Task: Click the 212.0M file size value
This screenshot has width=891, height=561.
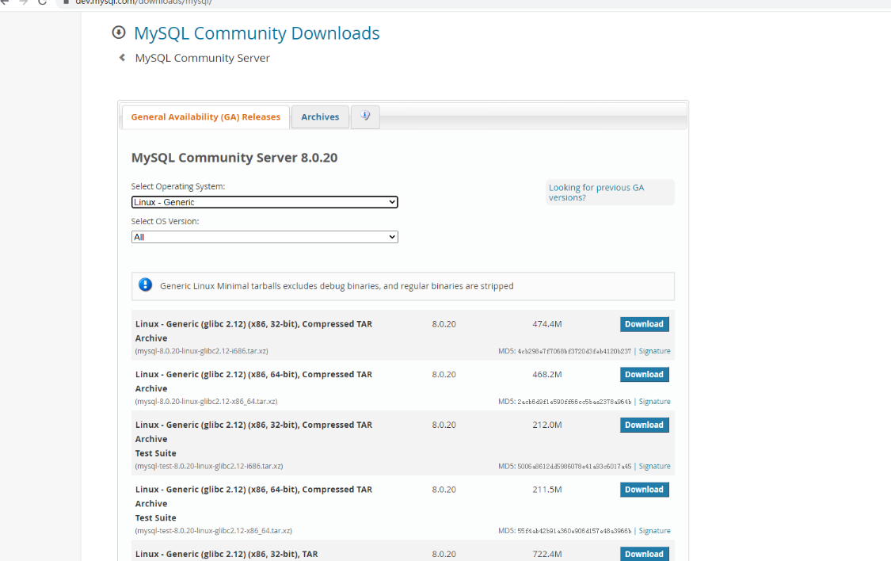Action: pos(547,426)
